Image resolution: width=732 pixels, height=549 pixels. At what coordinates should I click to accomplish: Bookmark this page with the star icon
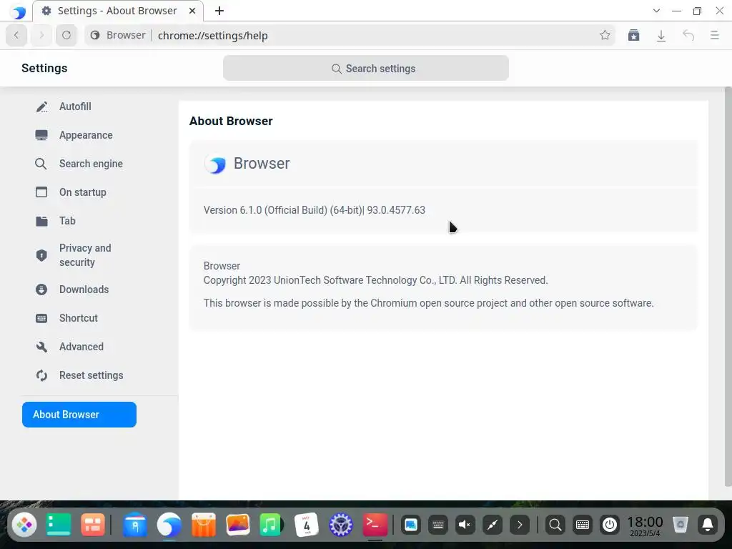tap(605, 36)
